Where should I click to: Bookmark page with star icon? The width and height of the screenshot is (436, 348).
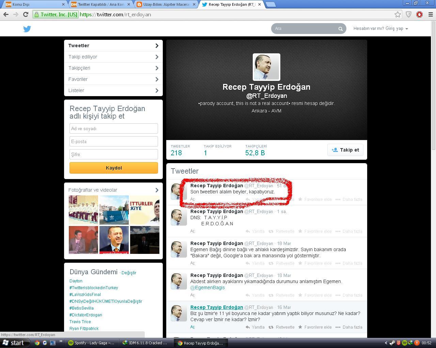398,15
